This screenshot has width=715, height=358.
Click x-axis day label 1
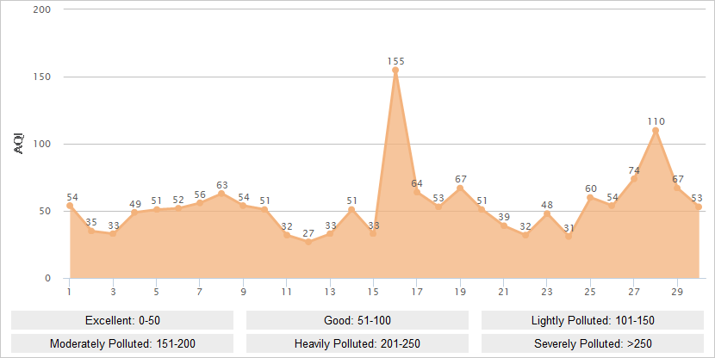pyautogui.click(x=69, y=292)
